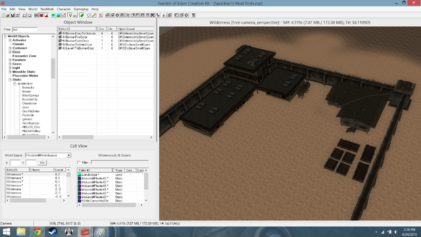Select the Encounter Zone category
Viewport: 421px width, 237px height.
[24, 56]
